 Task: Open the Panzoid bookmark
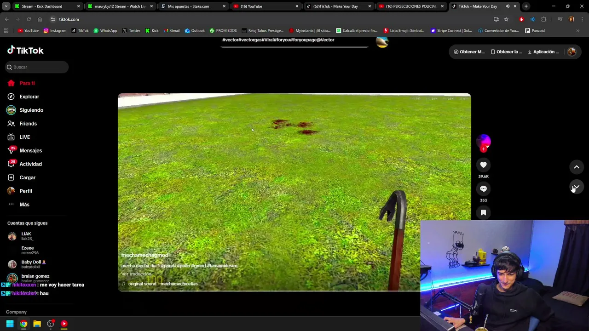(x=535, y=31)
